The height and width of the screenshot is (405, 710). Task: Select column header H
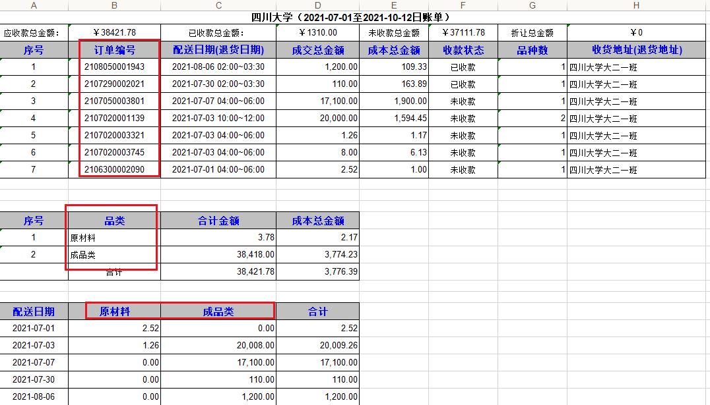(x=635, y=5)
